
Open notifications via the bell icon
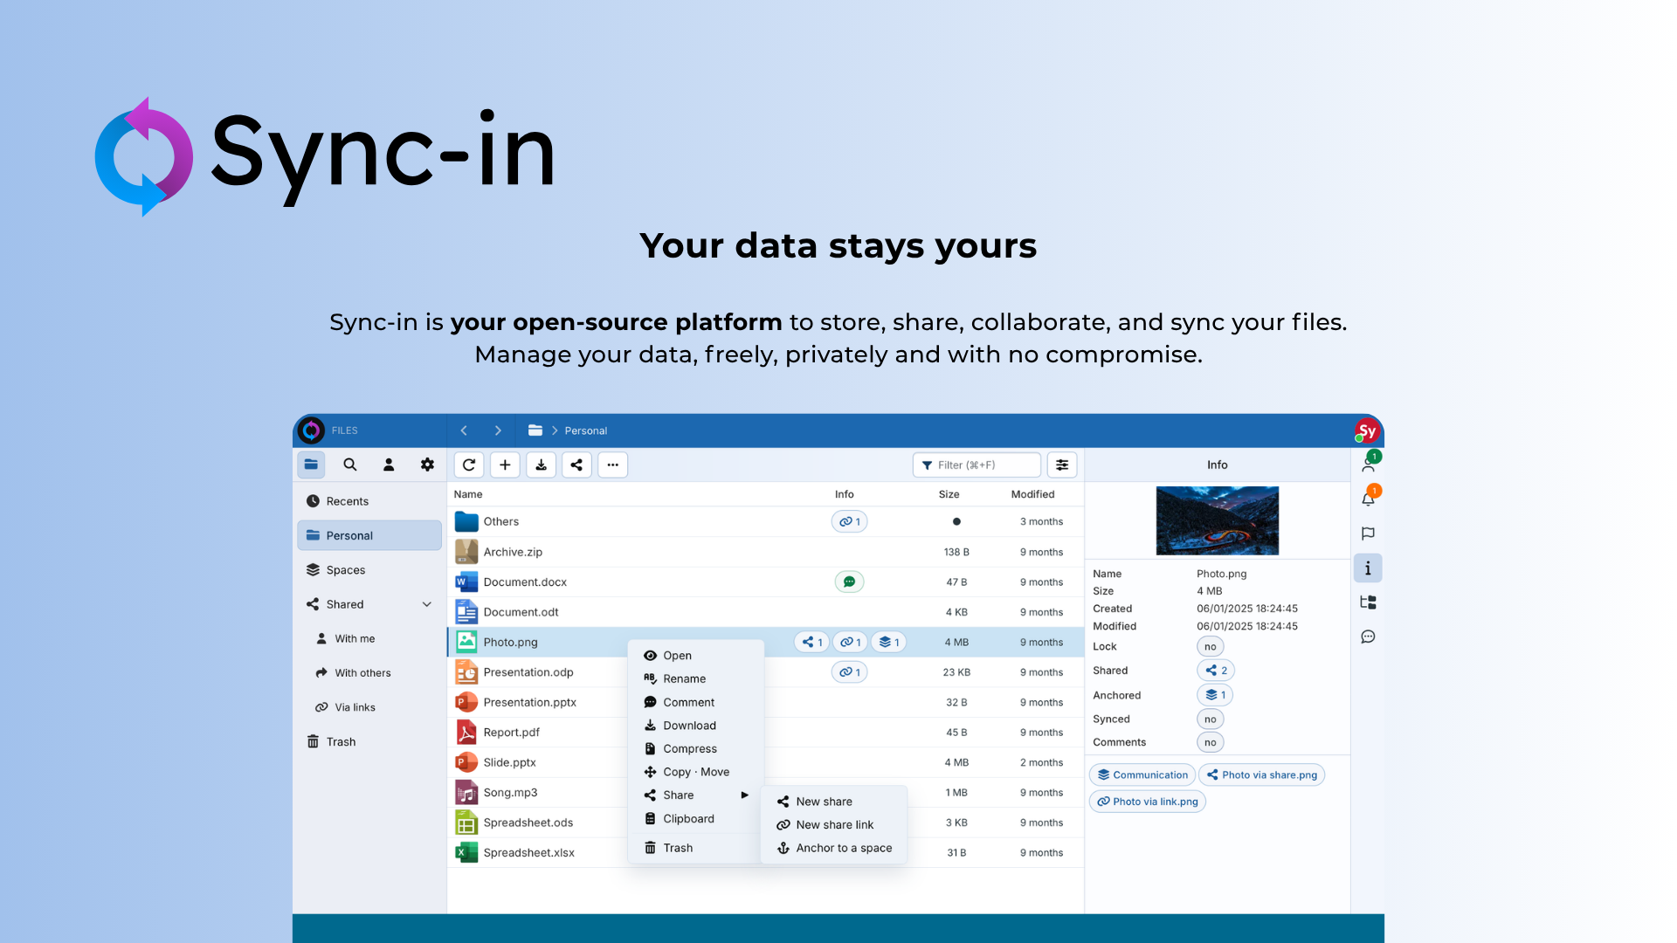coord(1368,499)
